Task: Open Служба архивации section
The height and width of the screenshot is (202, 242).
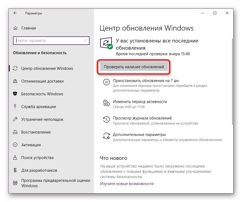Action: [x=39, y=106]
